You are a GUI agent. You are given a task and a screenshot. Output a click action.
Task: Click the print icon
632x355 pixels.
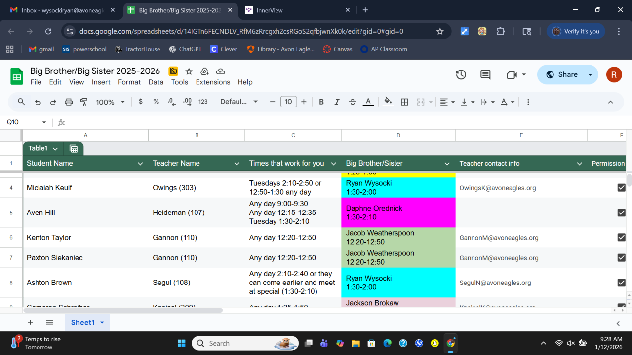[69, 102]
